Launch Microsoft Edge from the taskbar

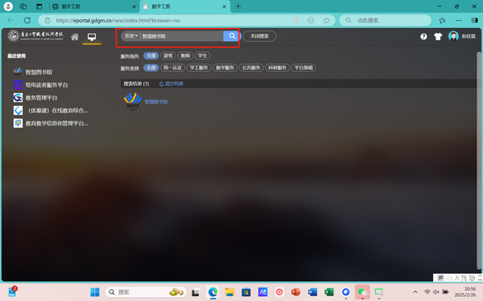tap(213, 292)
